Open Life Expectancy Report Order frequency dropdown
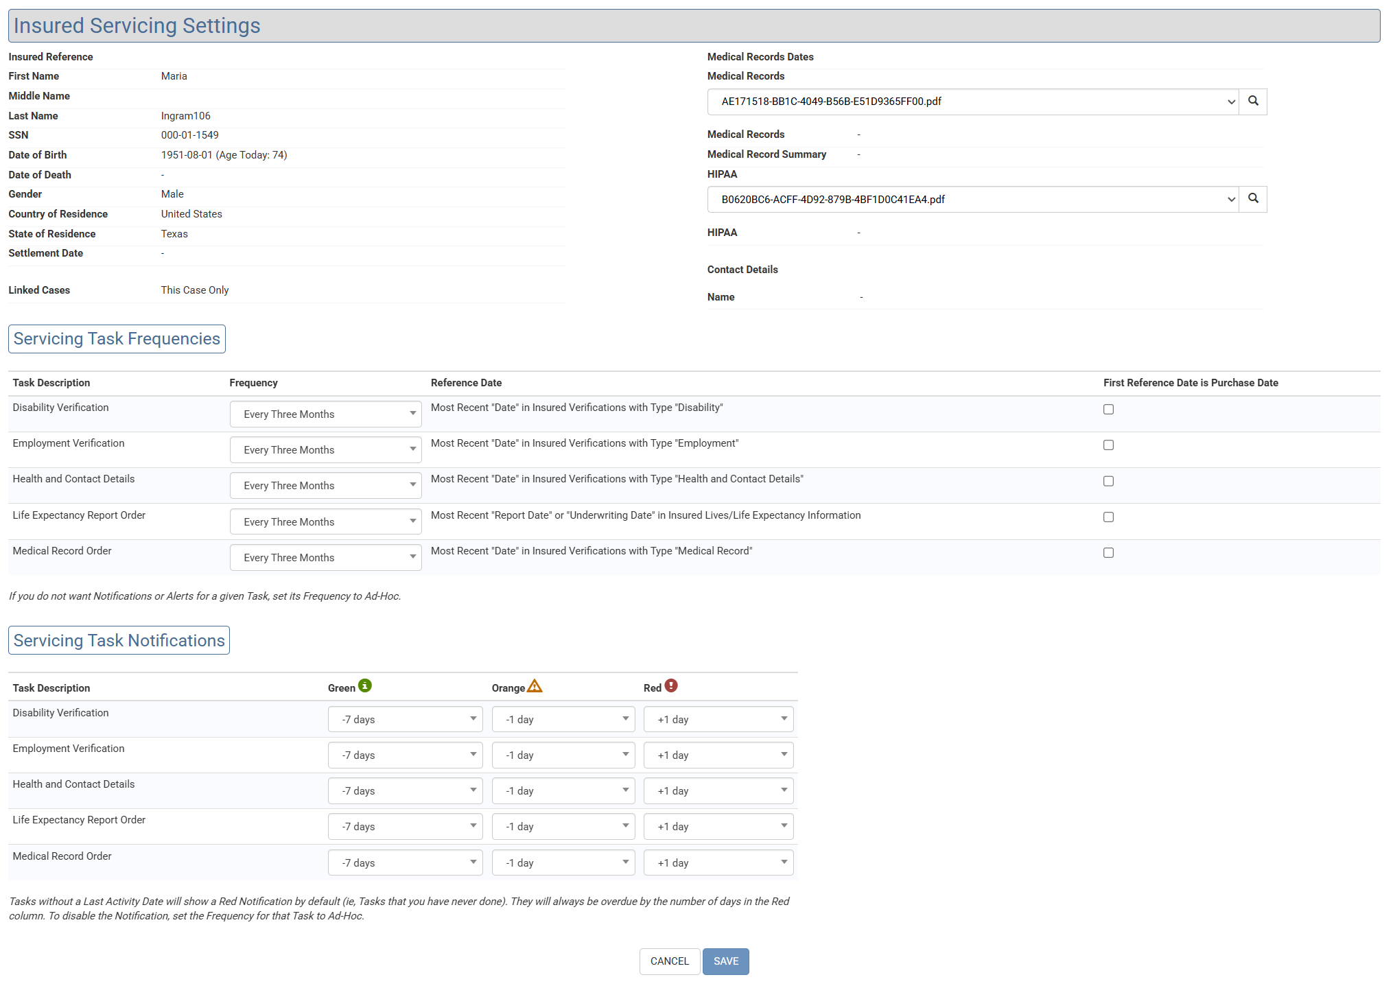 (x=325, y=522)
